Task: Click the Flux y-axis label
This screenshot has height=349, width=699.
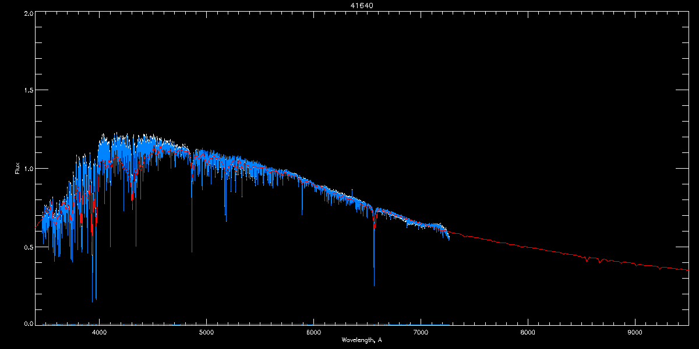Action: click(17, 168)
